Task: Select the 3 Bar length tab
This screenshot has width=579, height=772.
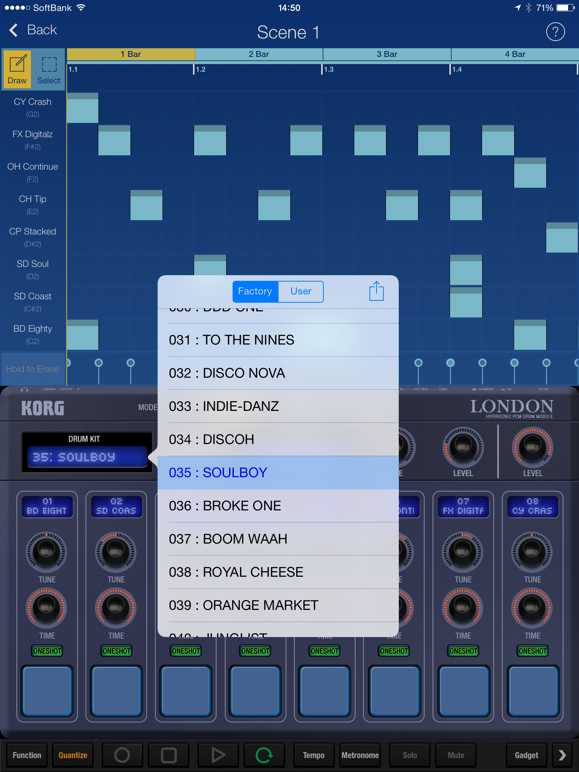Action: [387, 54]
